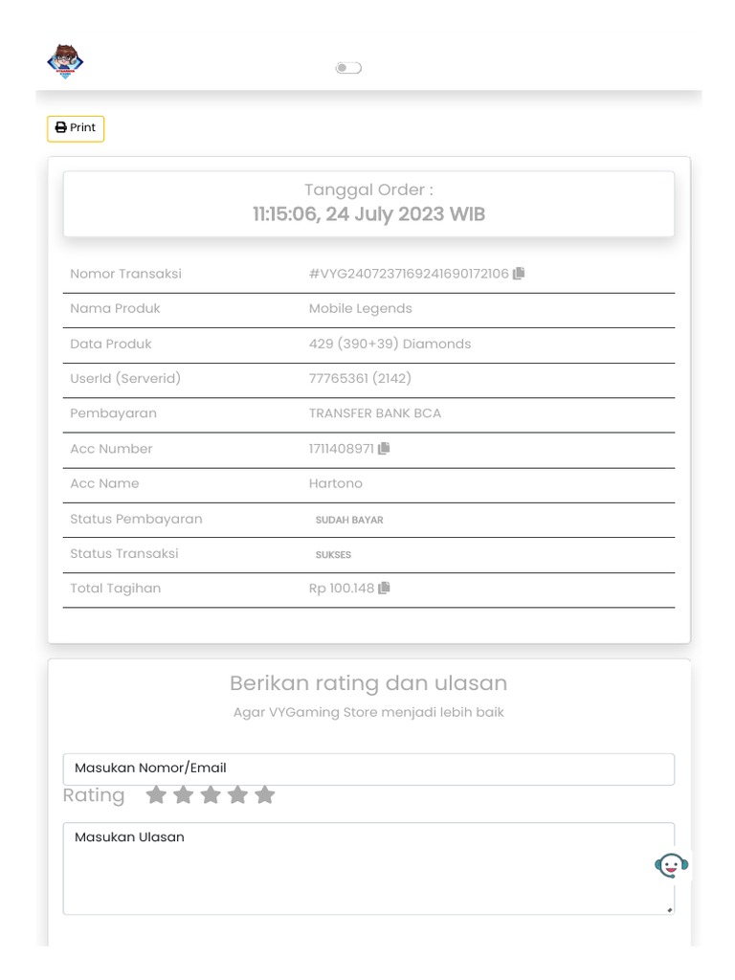The width and height of the screenshot is (735, 980).
Task: Click the order date header card
Action: click(368, 203)
